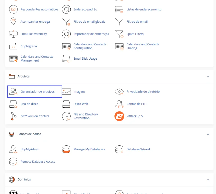
Task: Open the Imagens link
Action: [79, 92]
